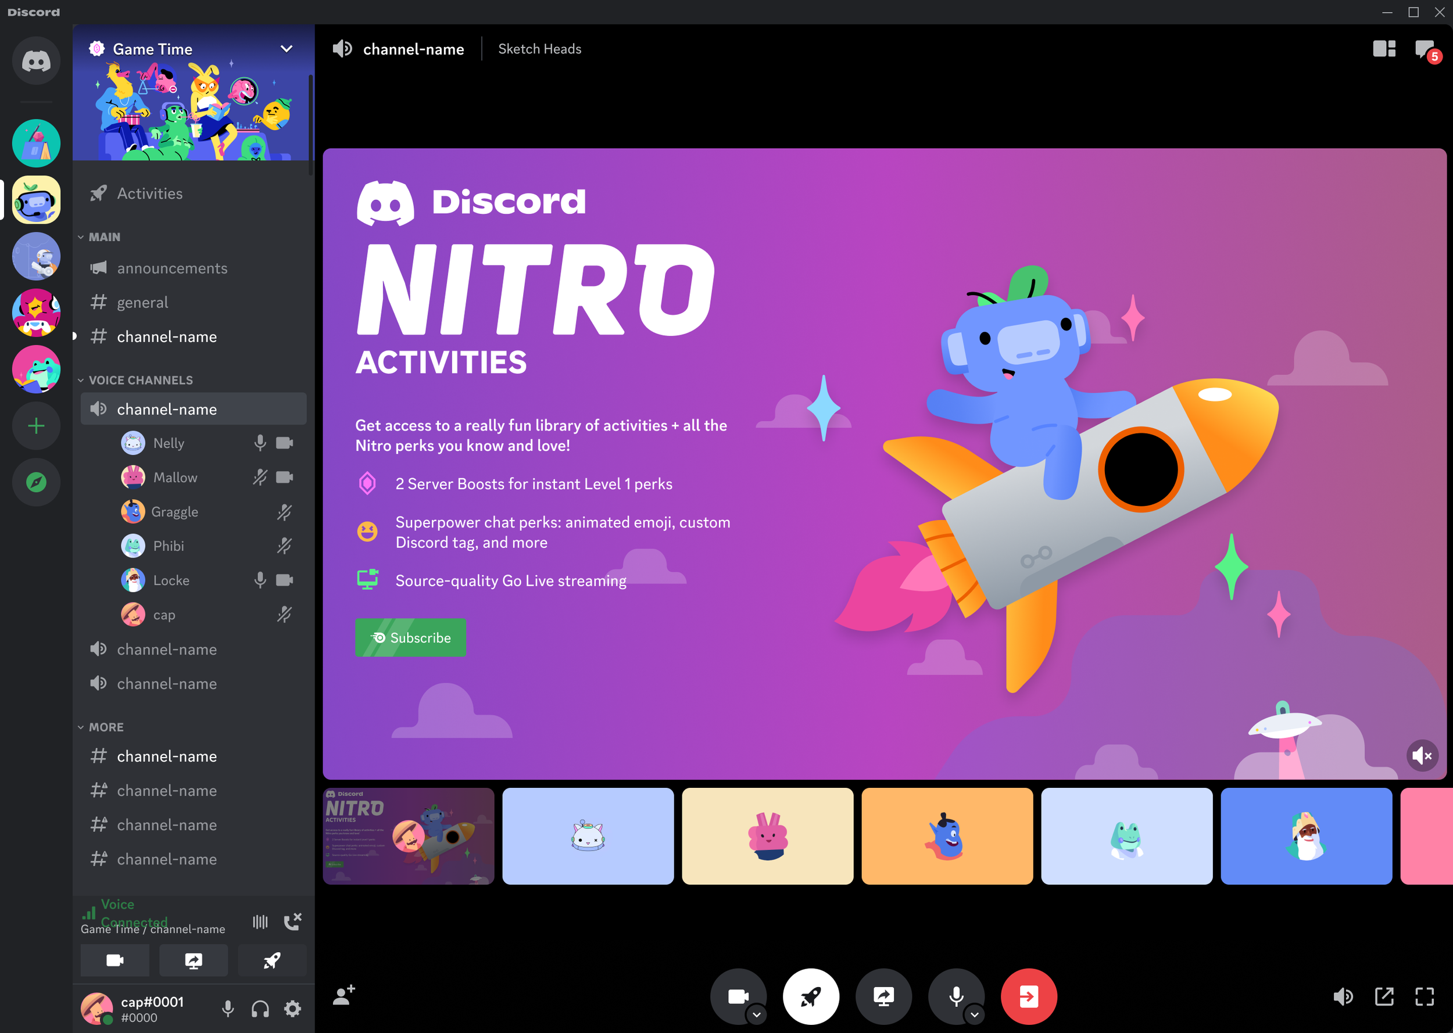
Task: Share your screen from call controls
Action: (883, 997)
